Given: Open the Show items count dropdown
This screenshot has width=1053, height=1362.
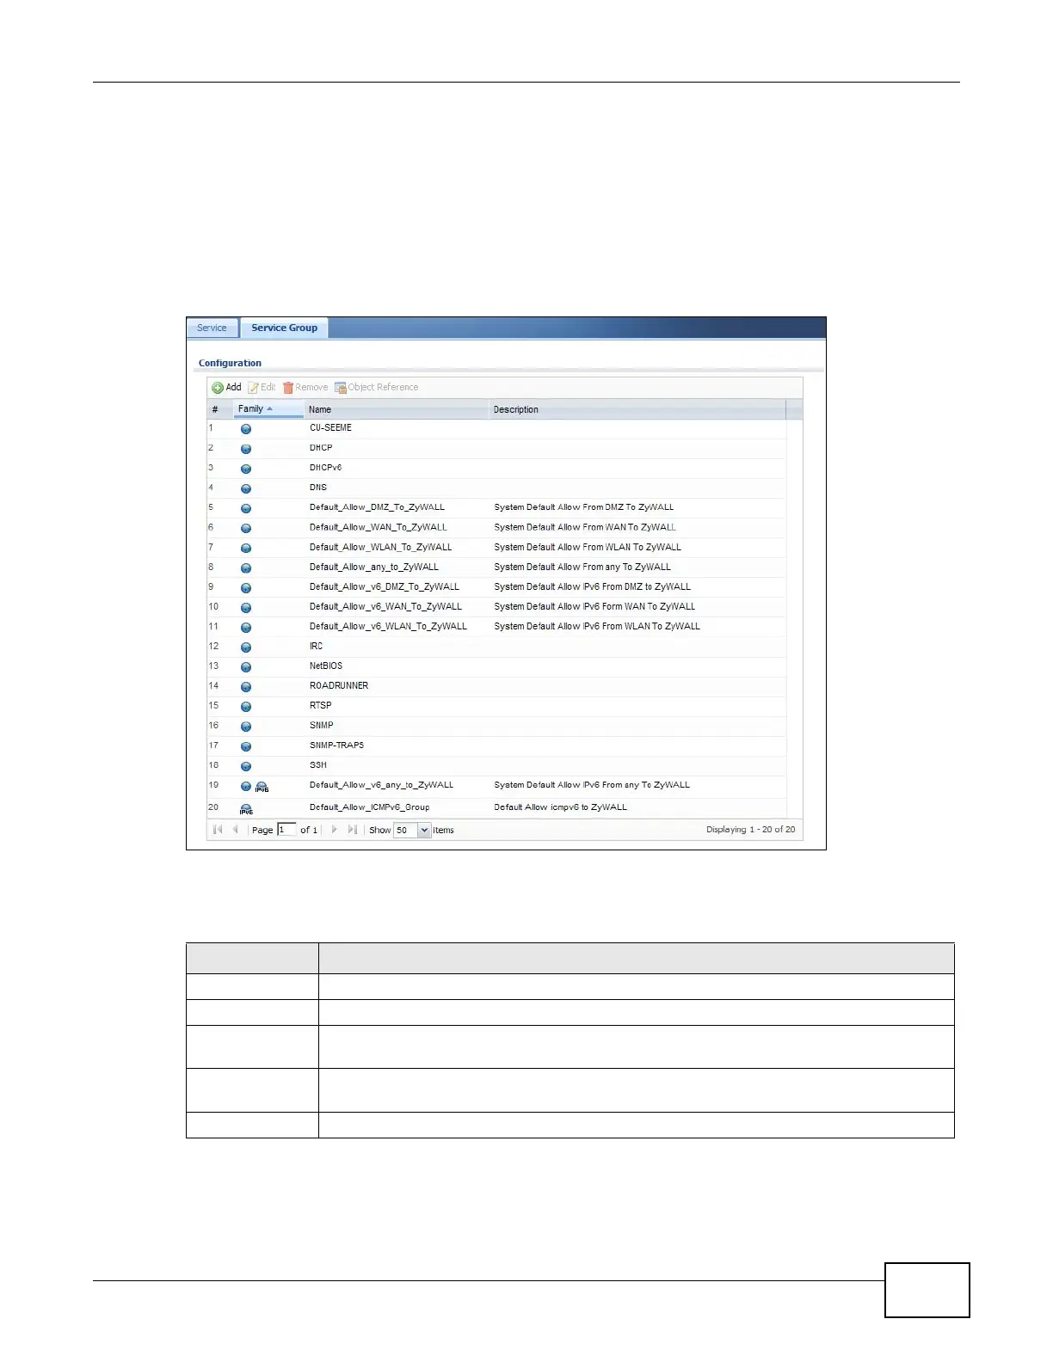Looking at the screenshot, I should (424, 831).
